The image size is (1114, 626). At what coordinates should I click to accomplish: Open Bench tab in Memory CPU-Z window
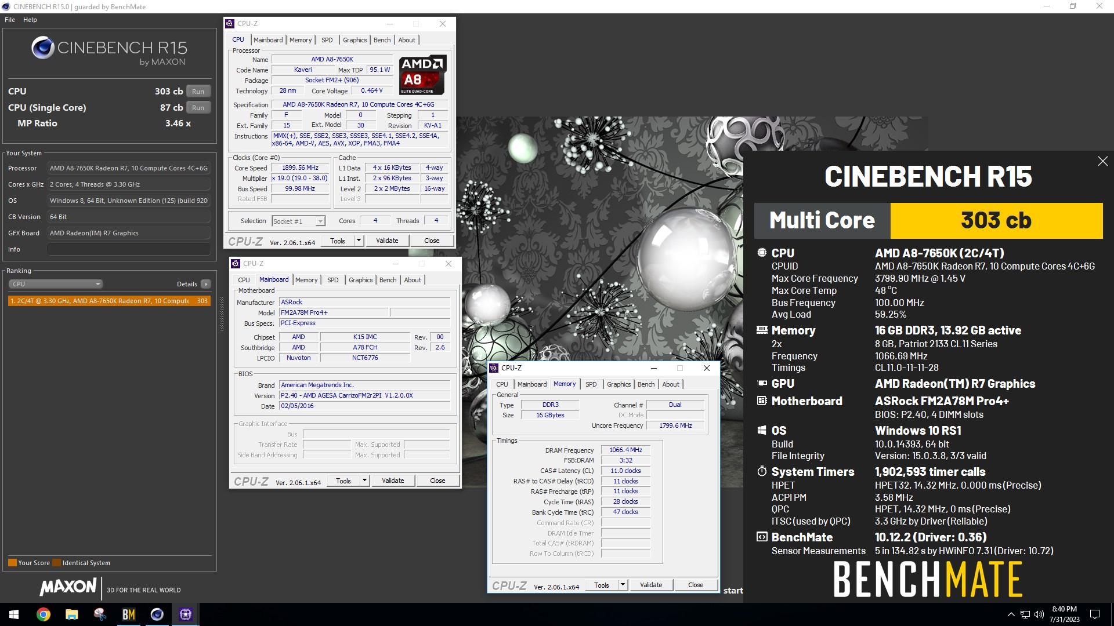click(646, 384)
